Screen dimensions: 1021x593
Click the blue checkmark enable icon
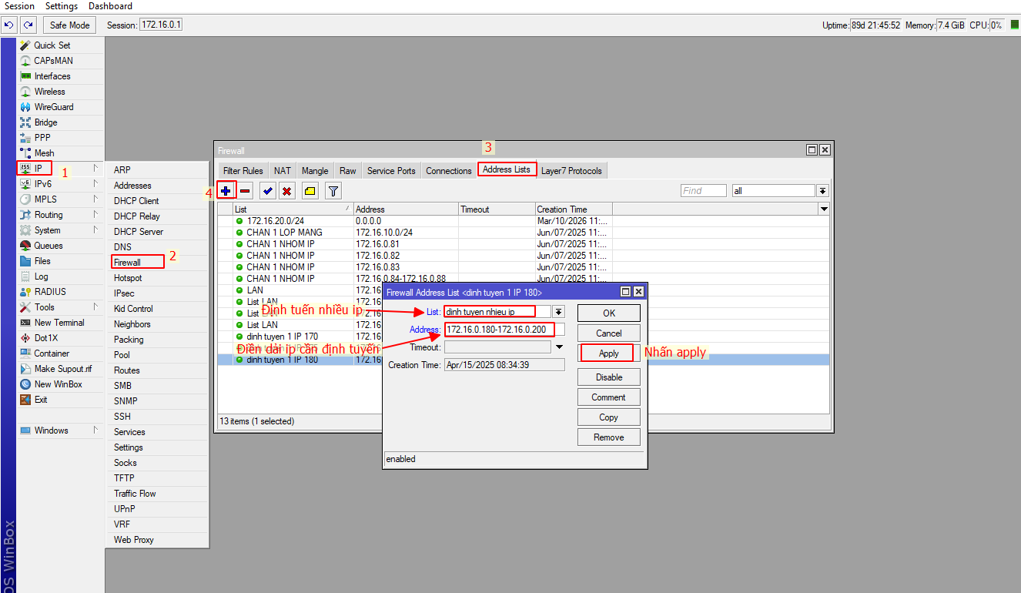(x=267, y=190)
